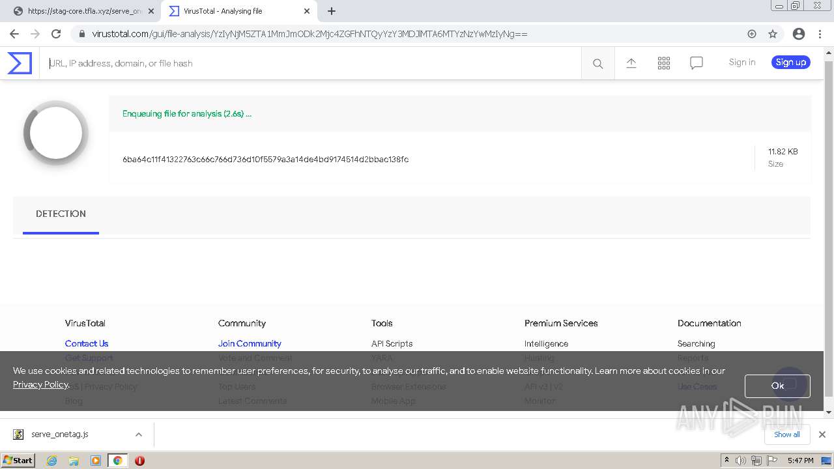Click Show all downloads
This screenshot has height=469, width=834.
coord(787,434)
